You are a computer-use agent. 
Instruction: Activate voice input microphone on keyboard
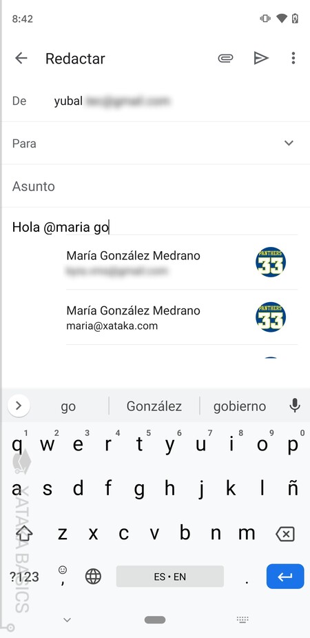coord(295,406)
